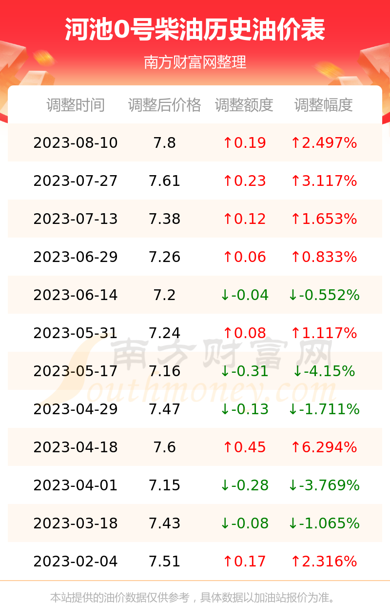Click the green ↓-0.28 adjustment amount
390x604 pixels.
pos(244,485)
